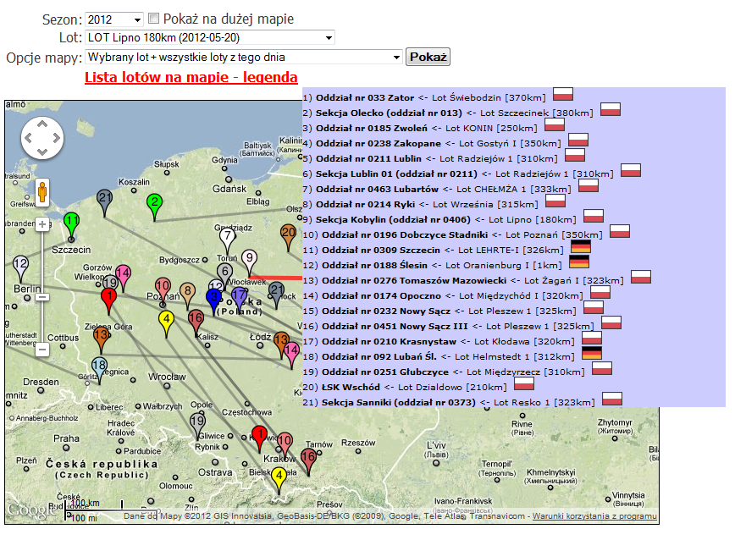Click the map pan control wheel
The image size is (735, 540).
tap(42, 137)
